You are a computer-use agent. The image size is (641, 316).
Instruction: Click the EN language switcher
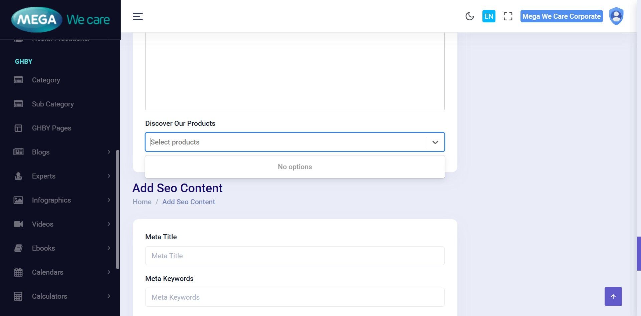pos(488,16)
